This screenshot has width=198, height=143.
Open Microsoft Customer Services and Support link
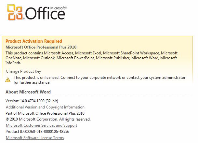pos(42,125)
